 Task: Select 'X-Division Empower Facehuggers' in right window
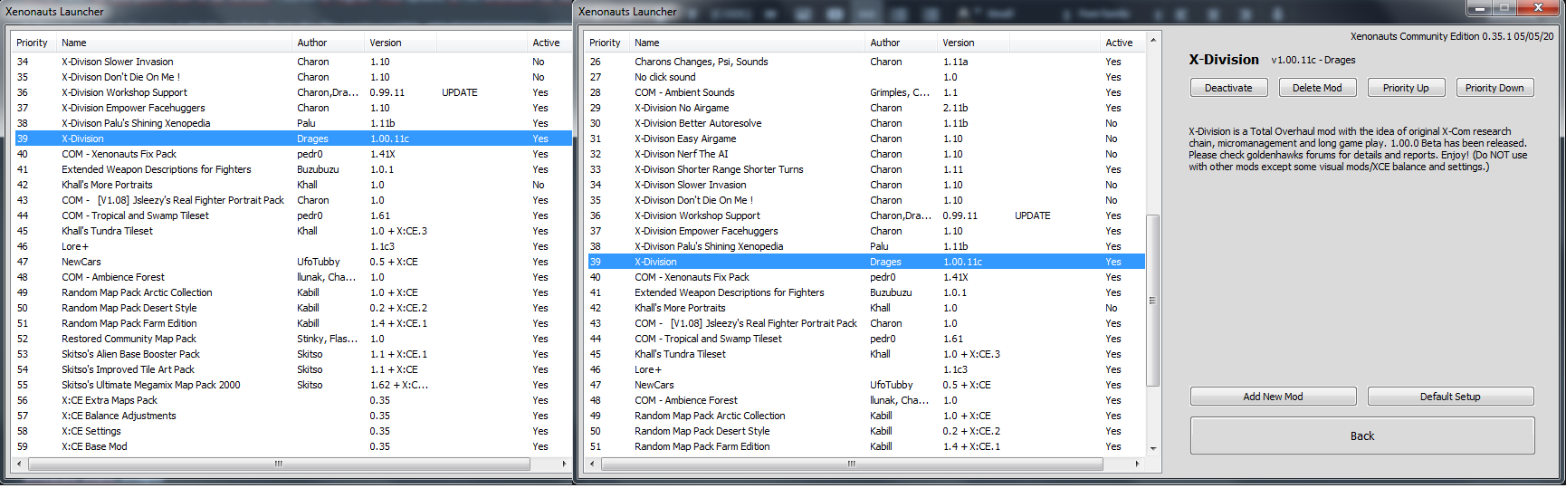pos(865,231)
